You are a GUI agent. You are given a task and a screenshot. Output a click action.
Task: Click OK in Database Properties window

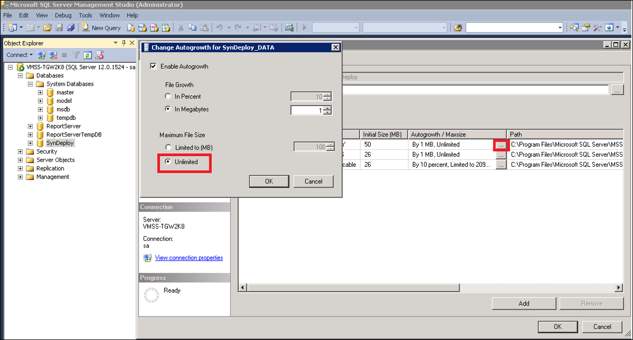point(557,327)
